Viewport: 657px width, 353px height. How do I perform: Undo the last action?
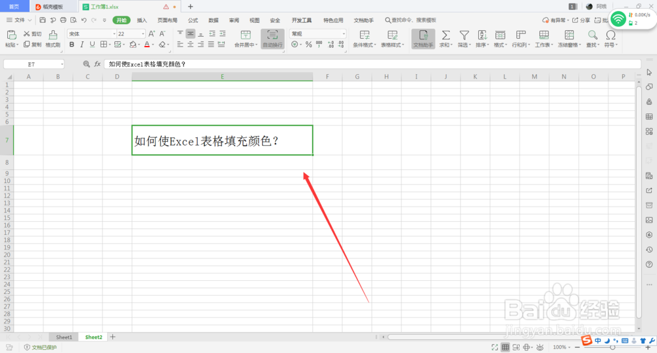[84, 20]
